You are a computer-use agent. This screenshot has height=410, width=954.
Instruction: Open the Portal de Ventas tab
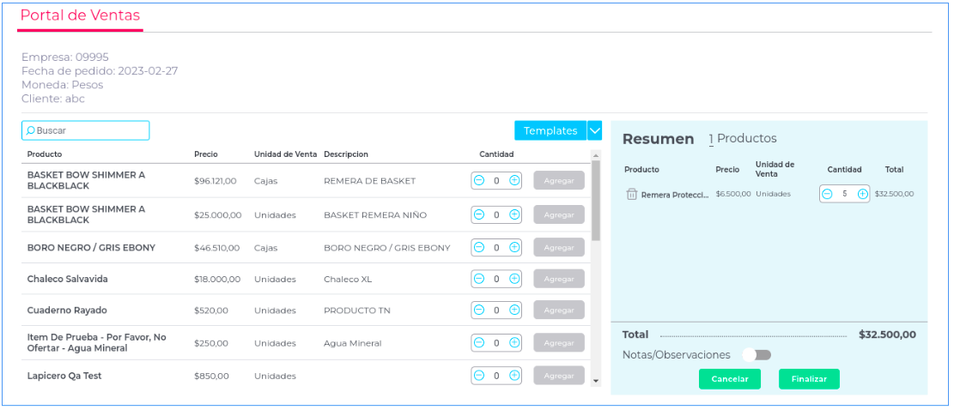point(80,15)
